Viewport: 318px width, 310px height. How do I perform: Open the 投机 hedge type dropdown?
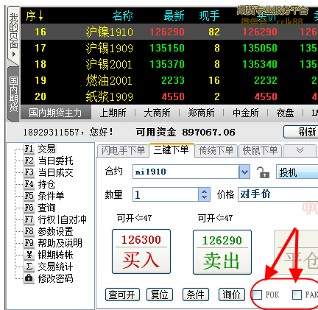pyautogui.click(x=297, y=172)
